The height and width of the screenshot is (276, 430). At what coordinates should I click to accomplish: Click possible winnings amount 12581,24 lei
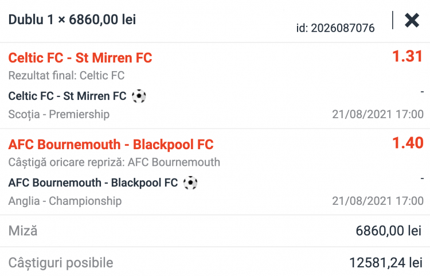[x=385, y=263]
